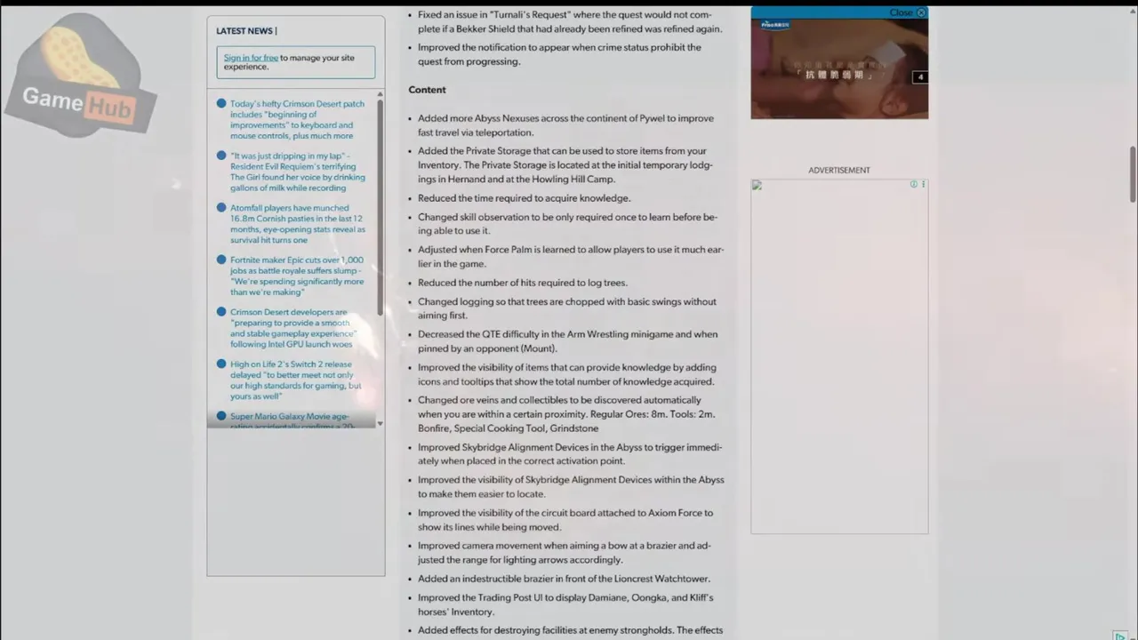The image size is (1138, 640).
Task: Click the 'LATEST NEWS' sidebar heading
Action: [x=246, y=31]
